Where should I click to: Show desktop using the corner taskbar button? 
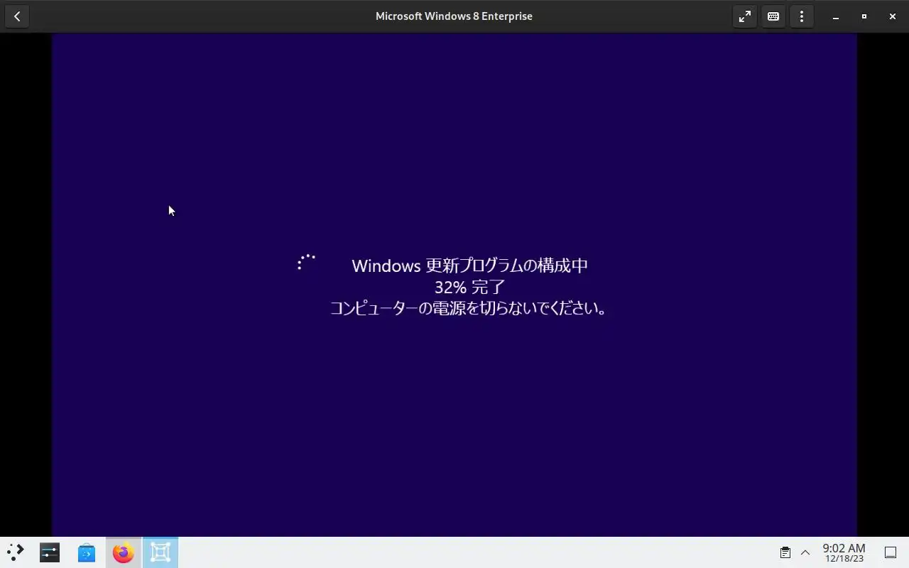pyautogui.click(x=891, y=552)
